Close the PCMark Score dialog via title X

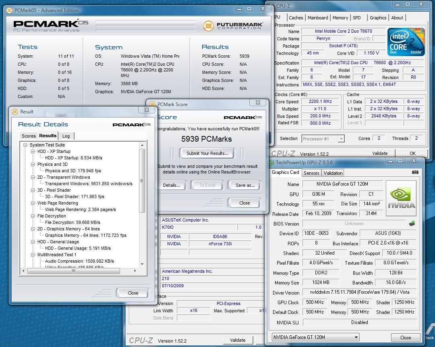click(258, 102)
